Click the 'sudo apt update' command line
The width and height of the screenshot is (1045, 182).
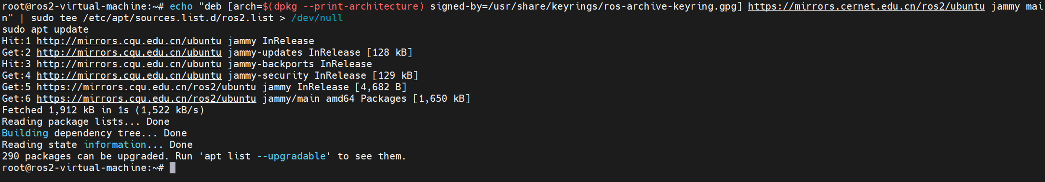45,30
